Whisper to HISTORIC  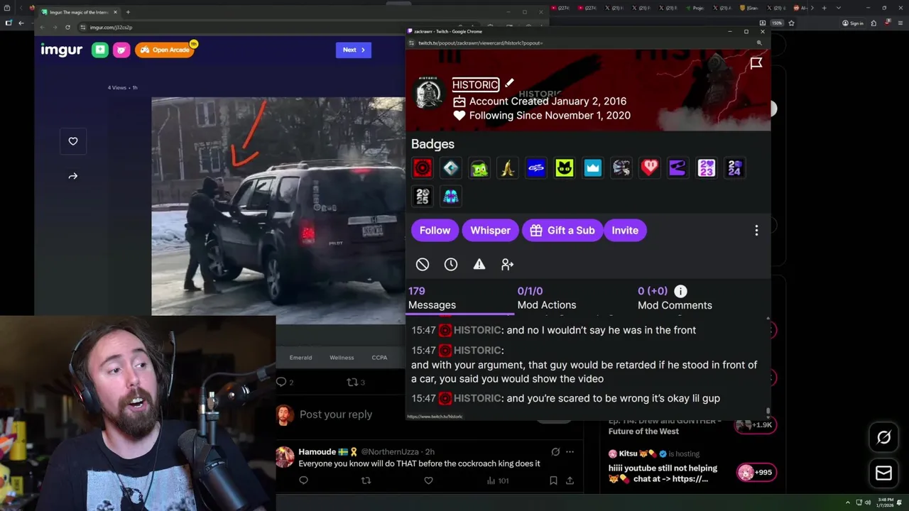(490, 230)
